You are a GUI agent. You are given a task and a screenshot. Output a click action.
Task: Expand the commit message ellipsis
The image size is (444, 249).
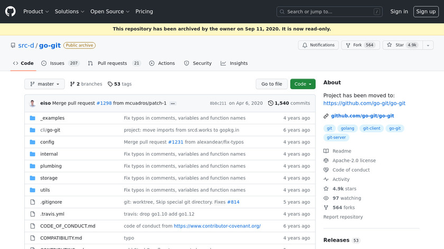[x=172, y=103]
